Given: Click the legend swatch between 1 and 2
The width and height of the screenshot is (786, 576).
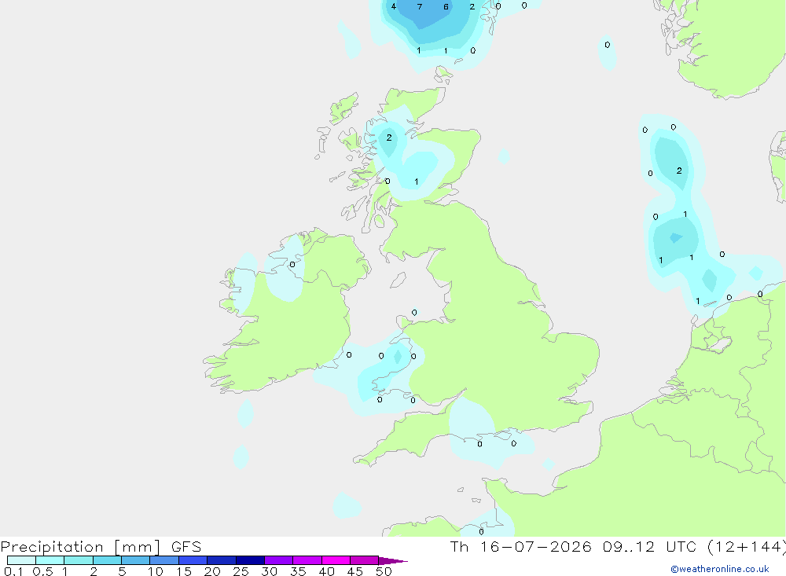Looking at the screenshot, I should (79, 560).
